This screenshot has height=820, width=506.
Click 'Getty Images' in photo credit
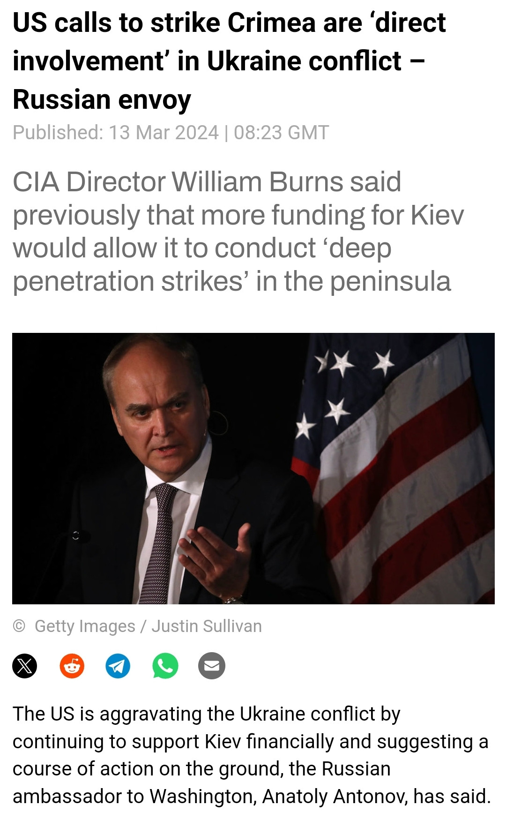[85, 626]
